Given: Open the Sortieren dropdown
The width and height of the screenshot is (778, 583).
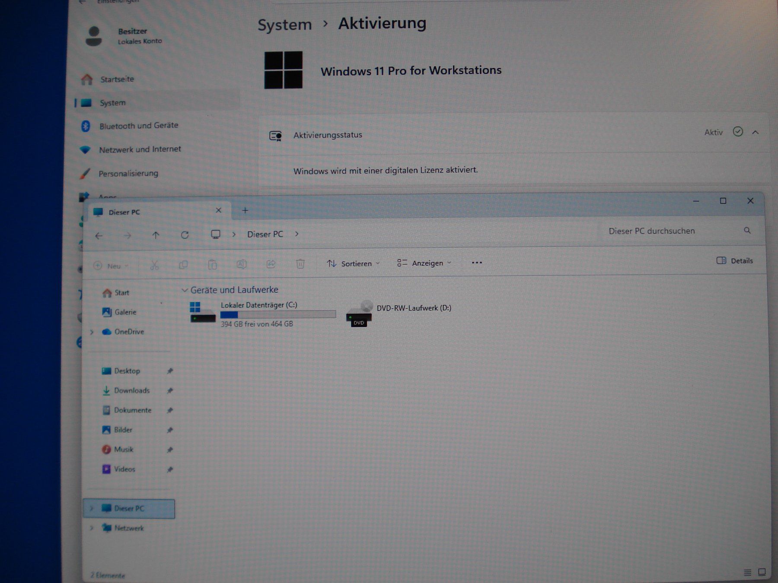Looking at the screenshot, I should pyautogui.click(x=353, y=263).
